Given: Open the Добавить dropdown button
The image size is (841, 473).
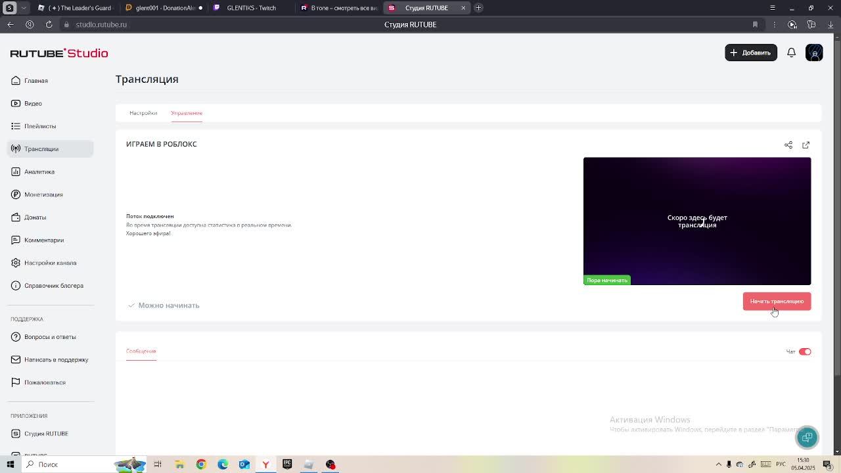Looking at the screenshot, I should click(x=750, y=53).
